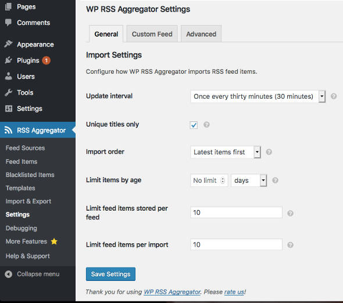Open the Blacklisted Items submenu item

30,175
